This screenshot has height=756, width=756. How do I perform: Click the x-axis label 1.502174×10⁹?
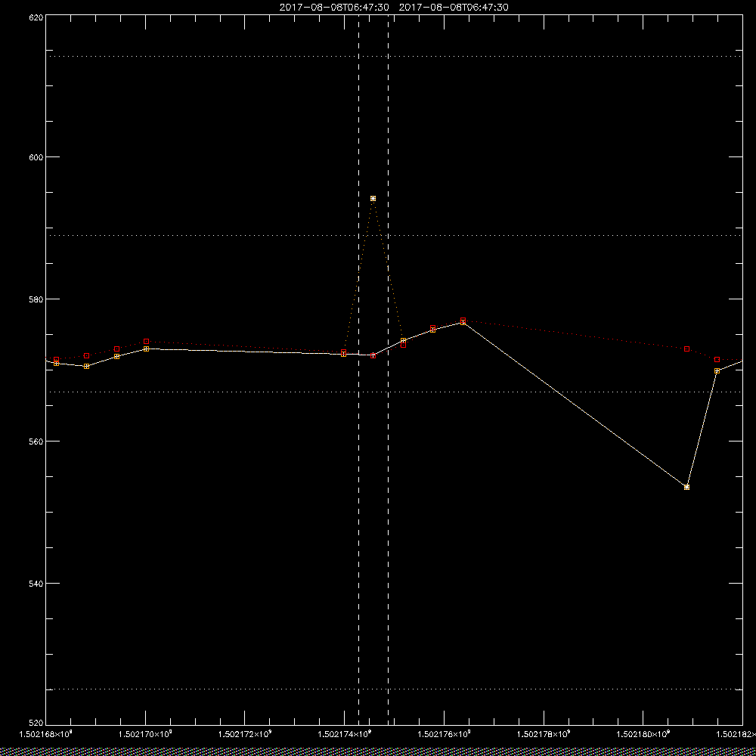[345, 734]
